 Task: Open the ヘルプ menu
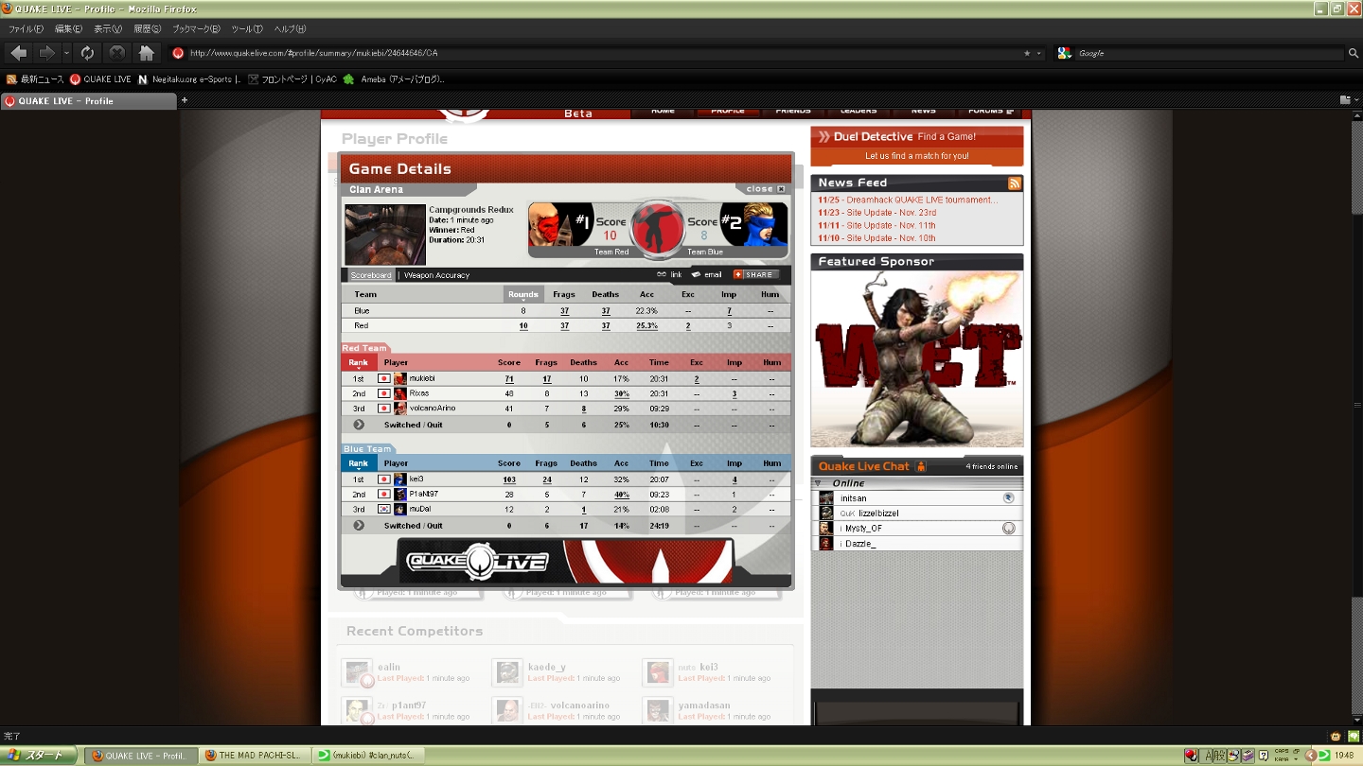[x=290, y=29]
